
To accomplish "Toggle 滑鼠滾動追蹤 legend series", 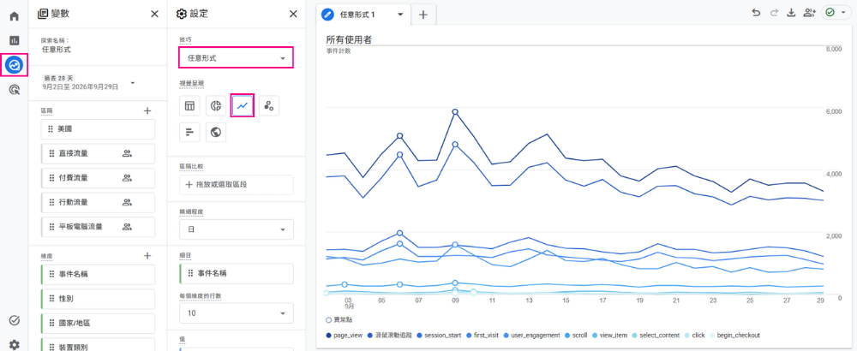I will (389, 336).
